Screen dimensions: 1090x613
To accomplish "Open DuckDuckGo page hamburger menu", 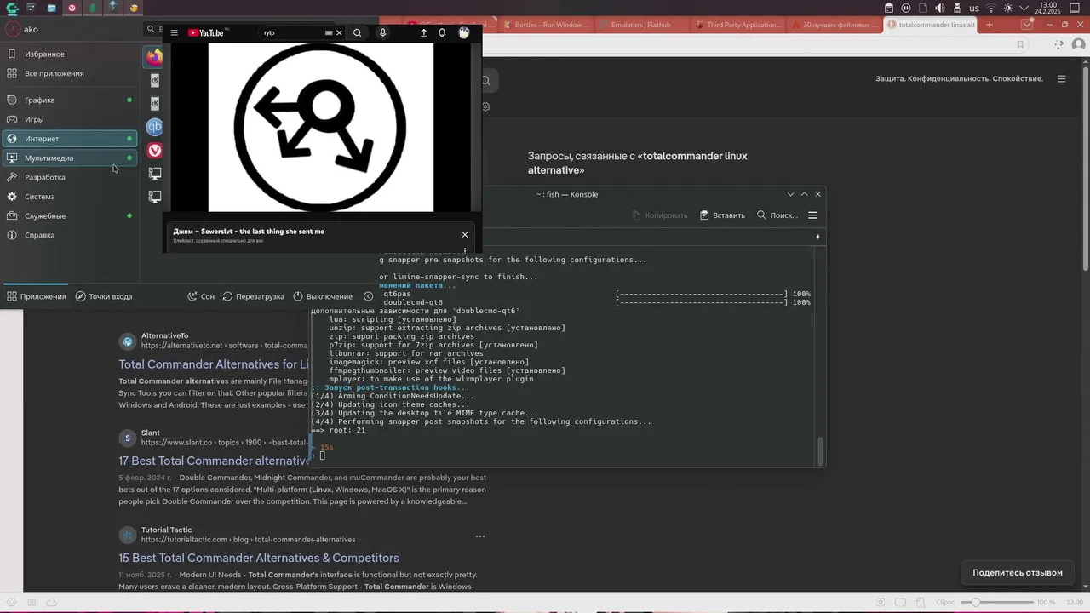I will [1061, 78].
